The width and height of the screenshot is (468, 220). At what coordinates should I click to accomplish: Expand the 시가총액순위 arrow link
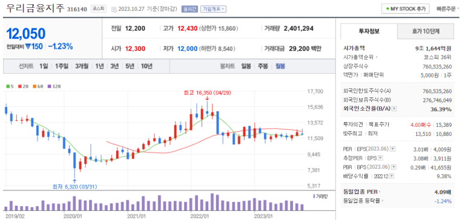377,57
